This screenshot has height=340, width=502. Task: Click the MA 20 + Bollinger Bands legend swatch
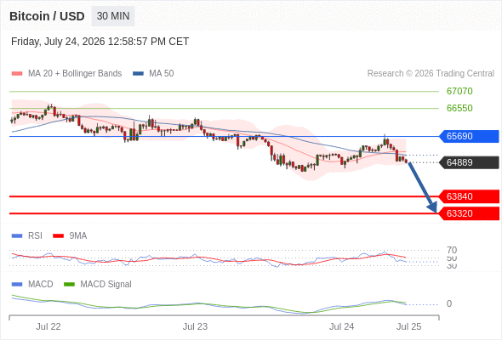[x=17, y=74]
